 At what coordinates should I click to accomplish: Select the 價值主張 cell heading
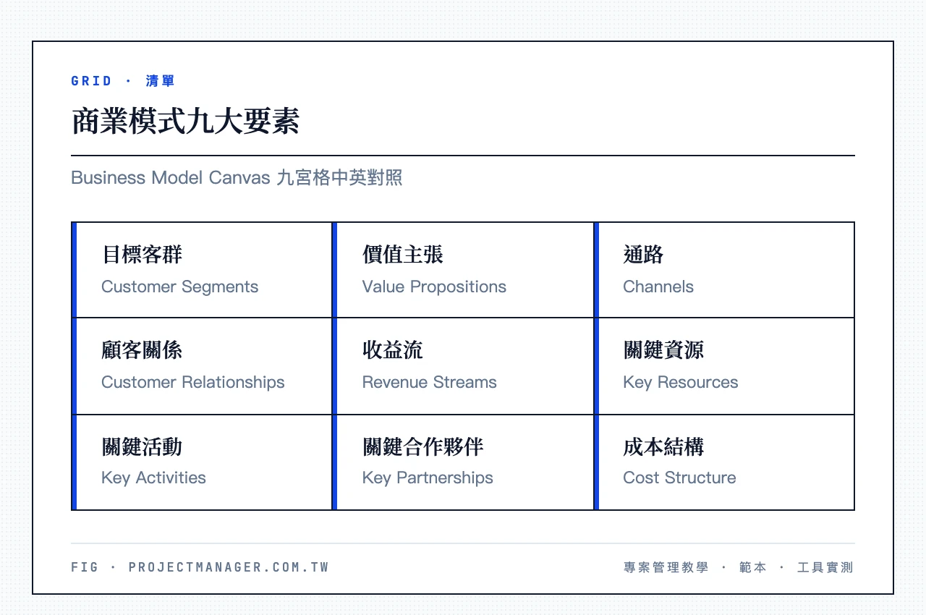pos(403,255)
